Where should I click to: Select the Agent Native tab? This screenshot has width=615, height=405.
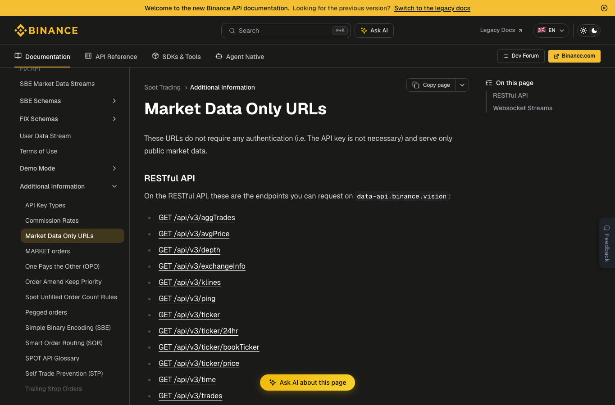(x=240, y=57)
